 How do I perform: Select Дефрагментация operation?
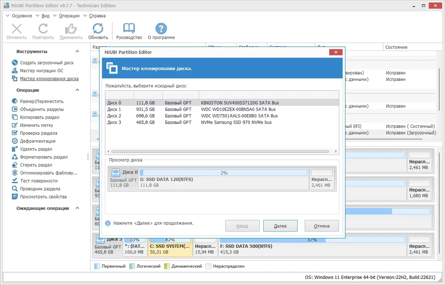coord(38,141)
